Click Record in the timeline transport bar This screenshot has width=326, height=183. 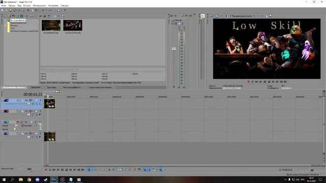coord(46,170)
